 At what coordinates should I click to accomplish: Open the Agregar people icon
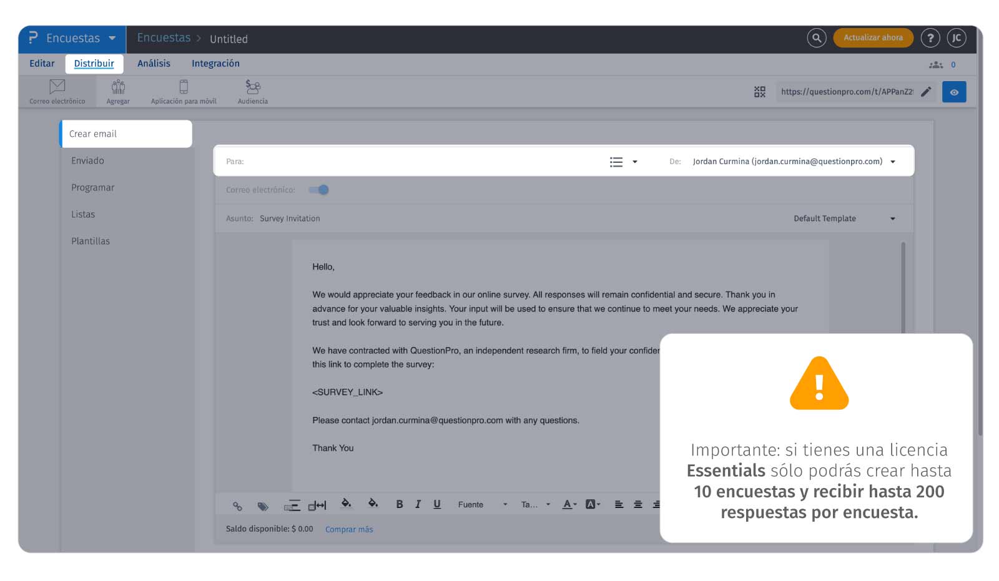pos(118,91)
